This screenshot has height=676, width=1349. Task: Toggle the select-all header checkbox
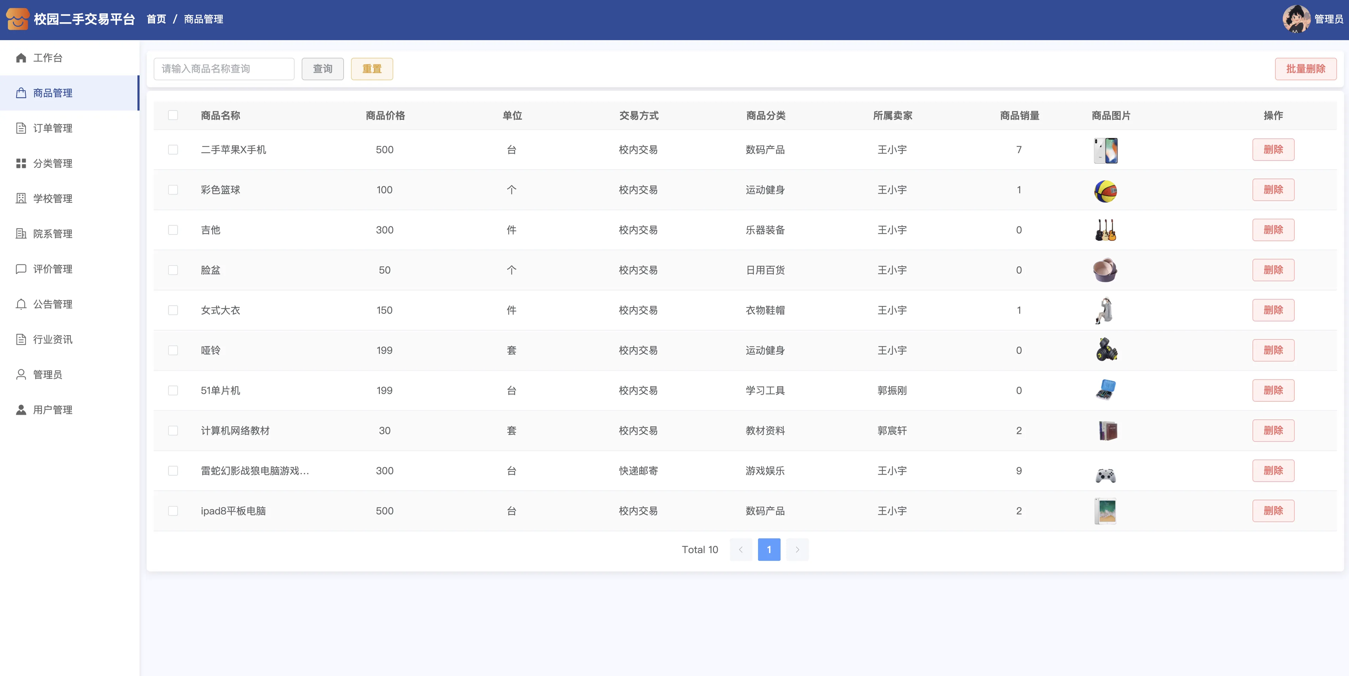pos(173,115)
